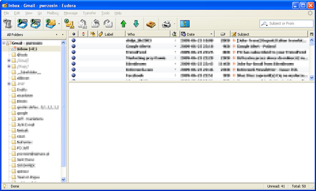The image size is (316, 191).
Task: Click the icon right of Subject header
Action: click(x=312, y=34)
